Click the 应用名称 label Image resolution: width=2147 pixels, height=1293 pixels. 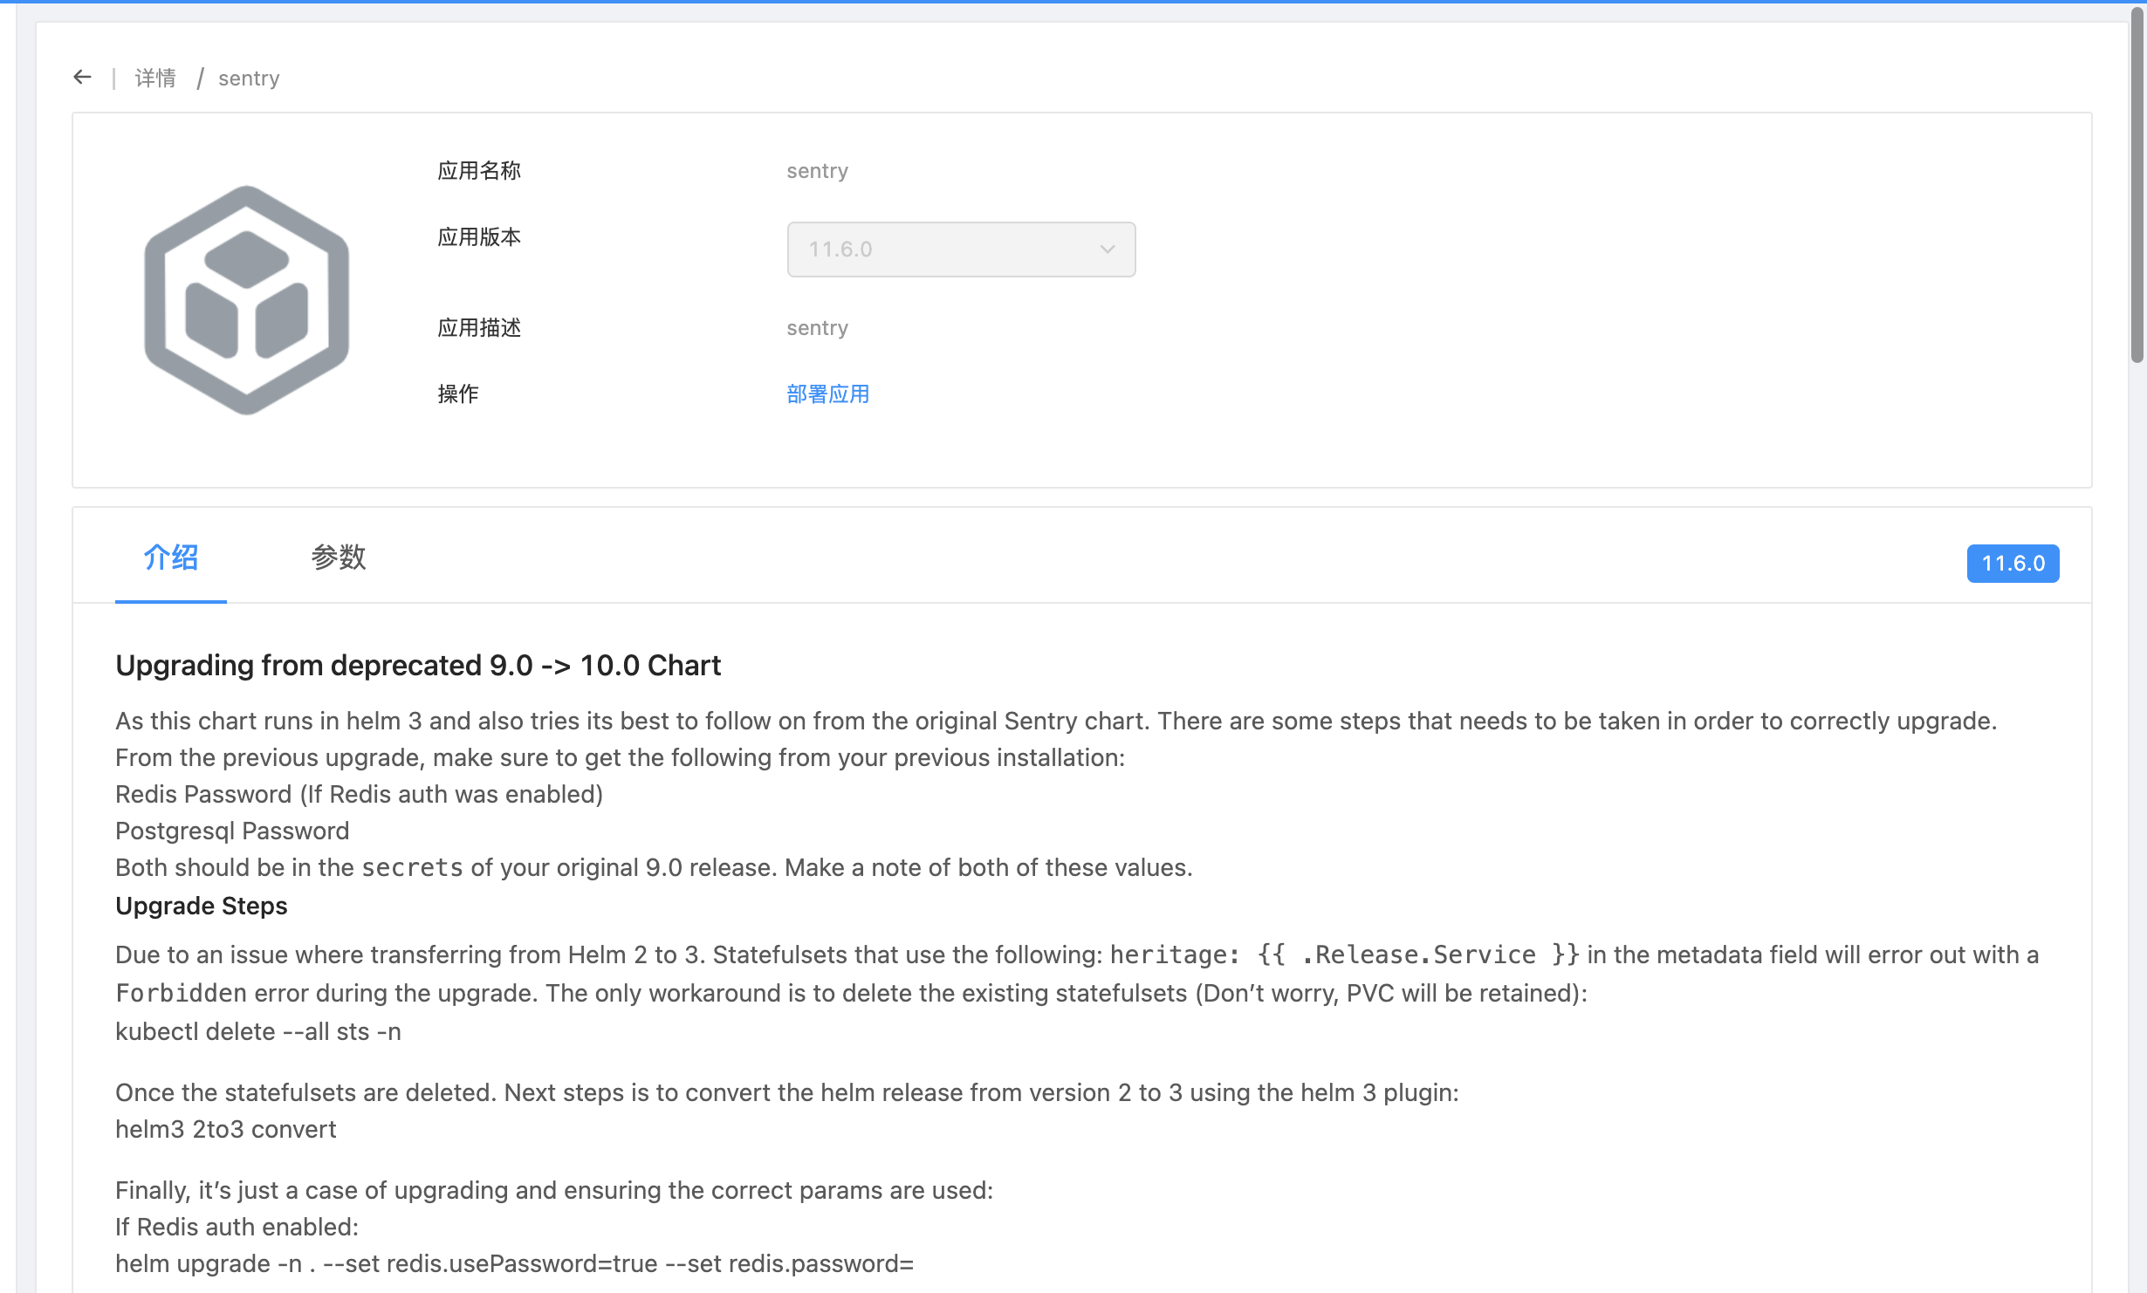(x=479, y=171)
